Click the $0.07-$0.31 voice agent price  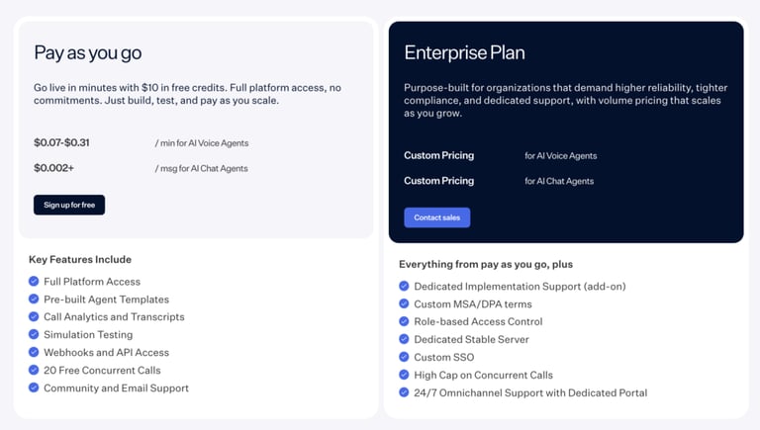click(61, 142)
